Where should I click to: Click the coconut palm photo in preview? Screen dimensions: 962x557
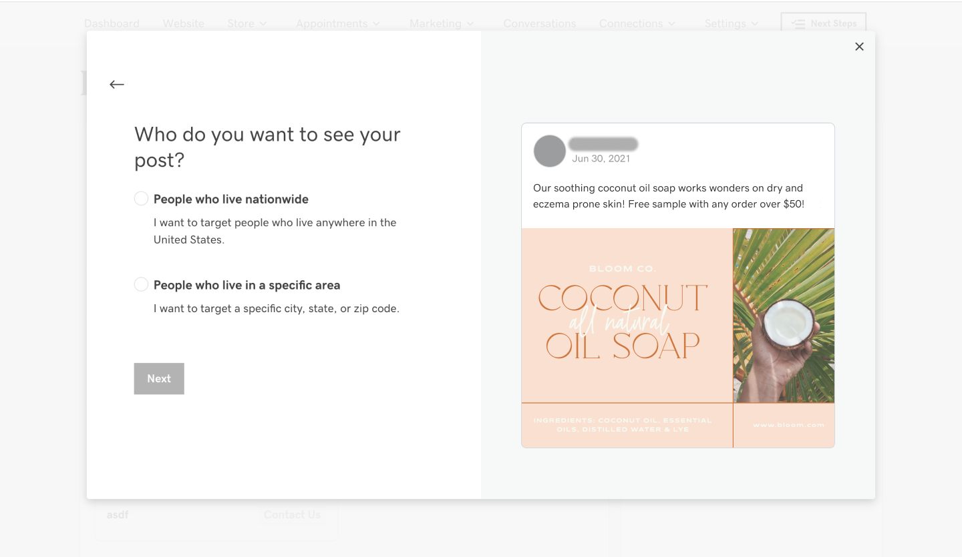coord(784,315)
